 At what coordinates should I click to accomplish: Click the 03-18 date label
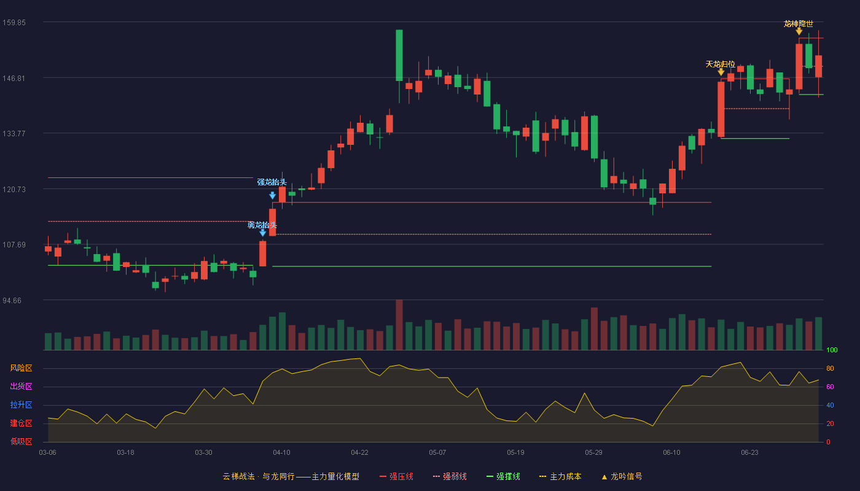[125, 452]
